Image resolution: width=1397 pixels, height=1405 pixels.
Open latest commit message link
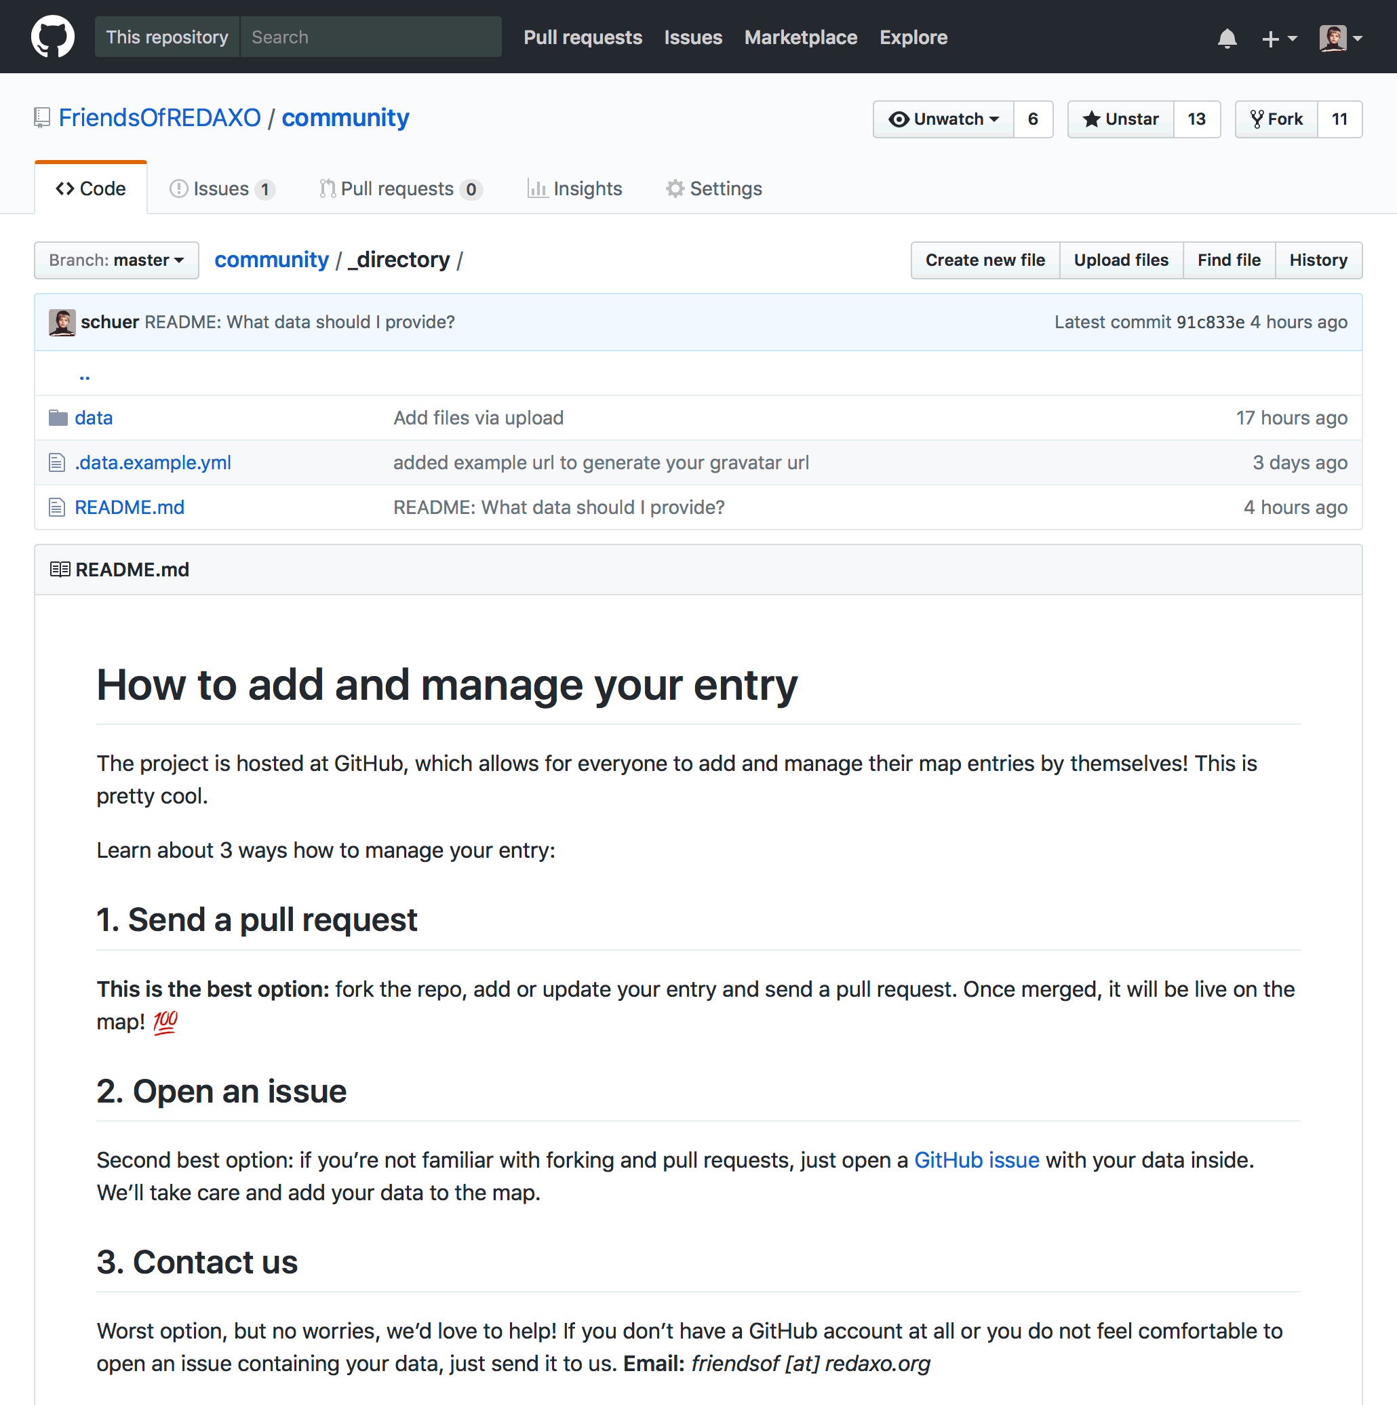pos(300,322)
